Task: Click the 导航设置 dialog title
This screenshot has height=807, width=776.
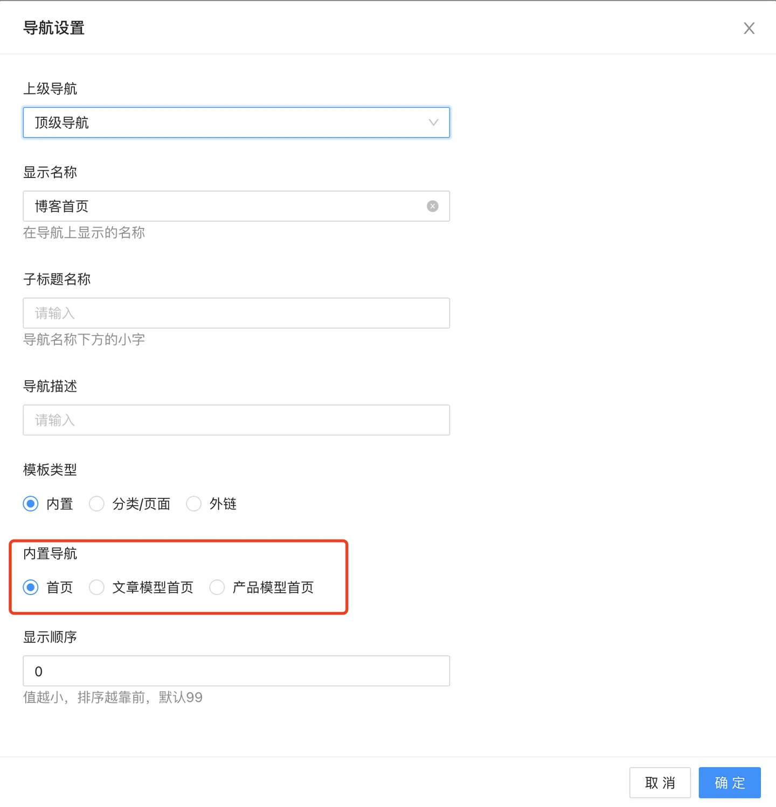Action: pos(54,28)
